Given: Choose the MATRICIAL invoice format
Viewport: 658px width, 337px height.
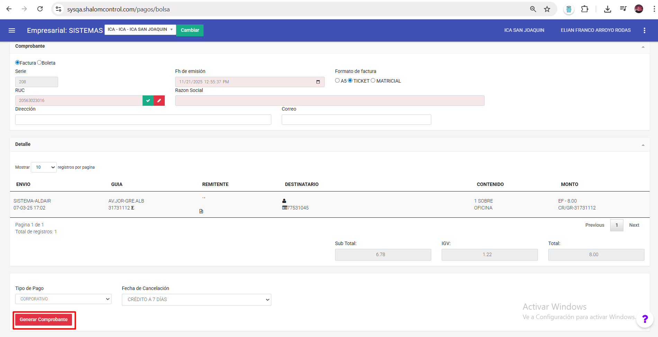Looking at the screenshot, I should pos(373,81).
